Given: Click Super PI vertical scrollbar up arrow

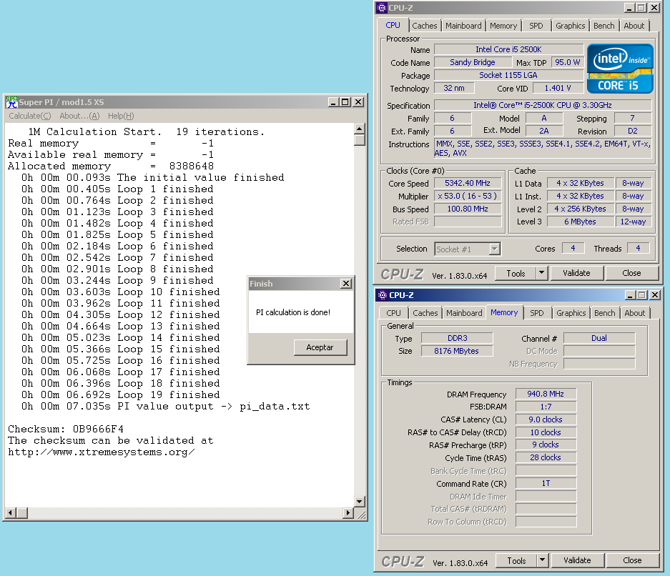Looking at the screenshot, I should tap(360, 129).
